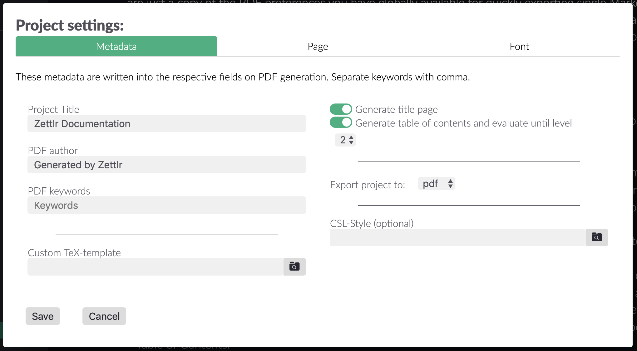Open the level selector showing value 2
Screen dimensions: 637x351
pyautogui.click(x=345, y=140)
